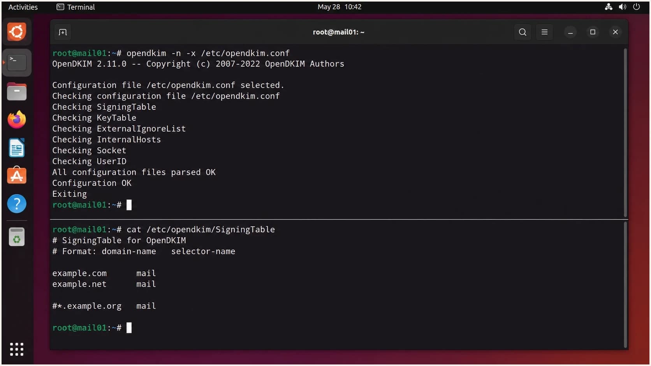This screenshot has height=366, width=651.
Task: Open Activities overview
Action: tap(23, 7)
